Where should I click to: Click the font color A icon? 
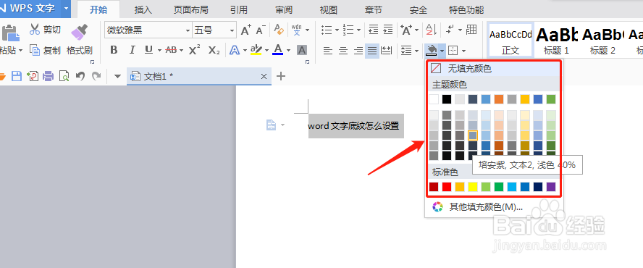tap(277, 50)
